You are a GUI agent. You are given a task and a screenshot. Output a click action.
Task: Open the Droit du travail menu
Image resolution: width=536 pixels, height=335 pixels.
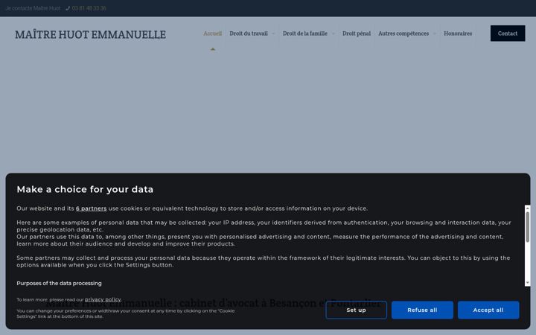coord(249,33)
